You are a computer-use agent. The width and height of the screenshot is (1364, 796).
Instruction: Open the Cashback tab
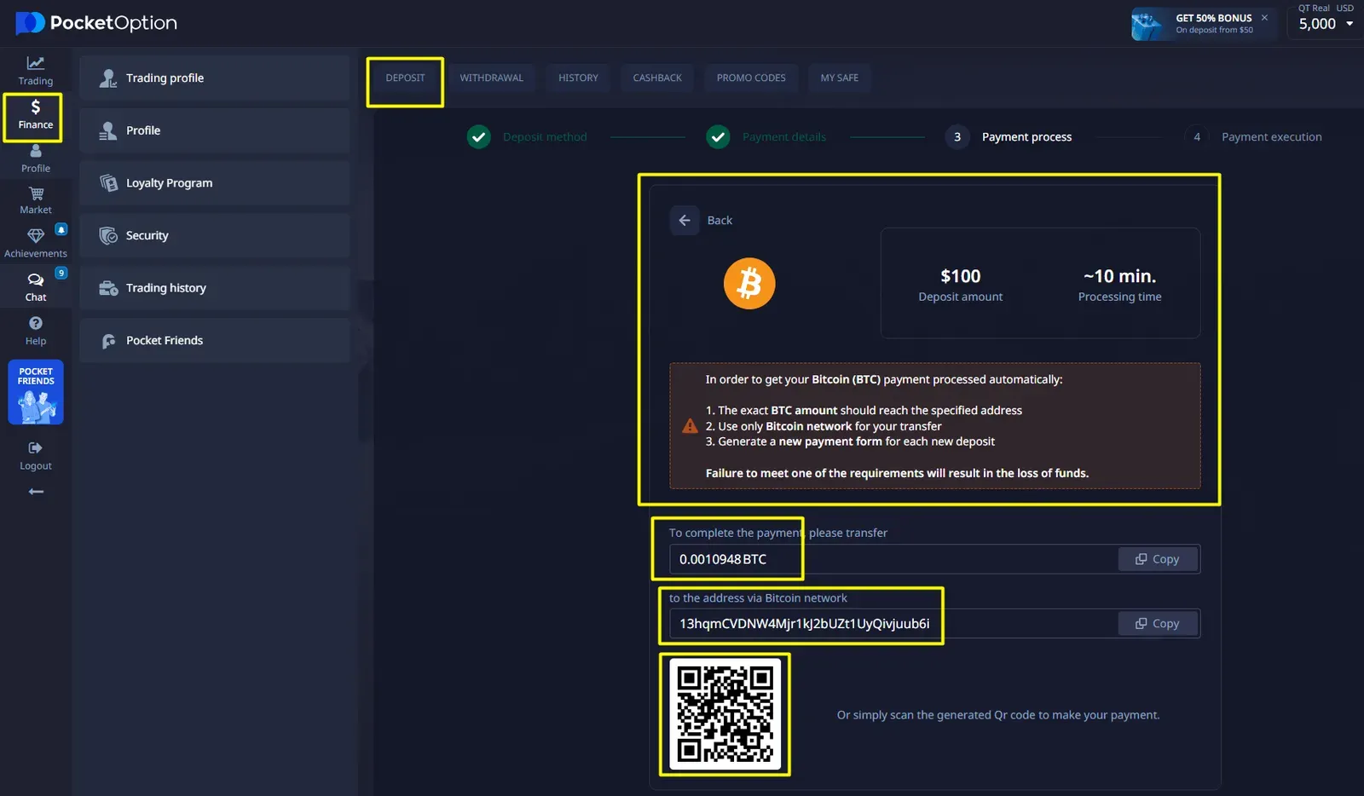pos(656,78)
